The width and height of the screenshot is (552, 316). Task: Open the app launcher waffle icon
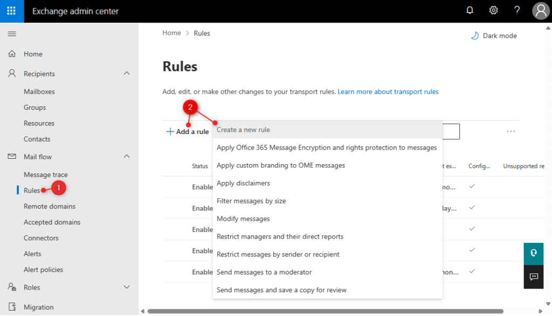[x=11, y=11]
